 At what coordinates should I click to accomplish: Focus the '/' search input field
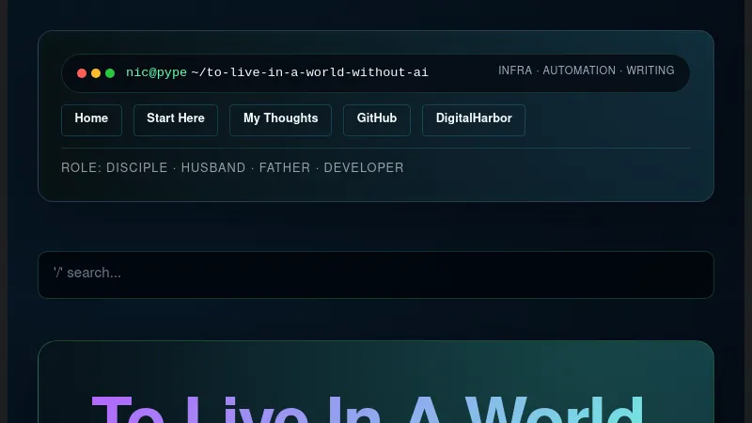coord(376,274)
